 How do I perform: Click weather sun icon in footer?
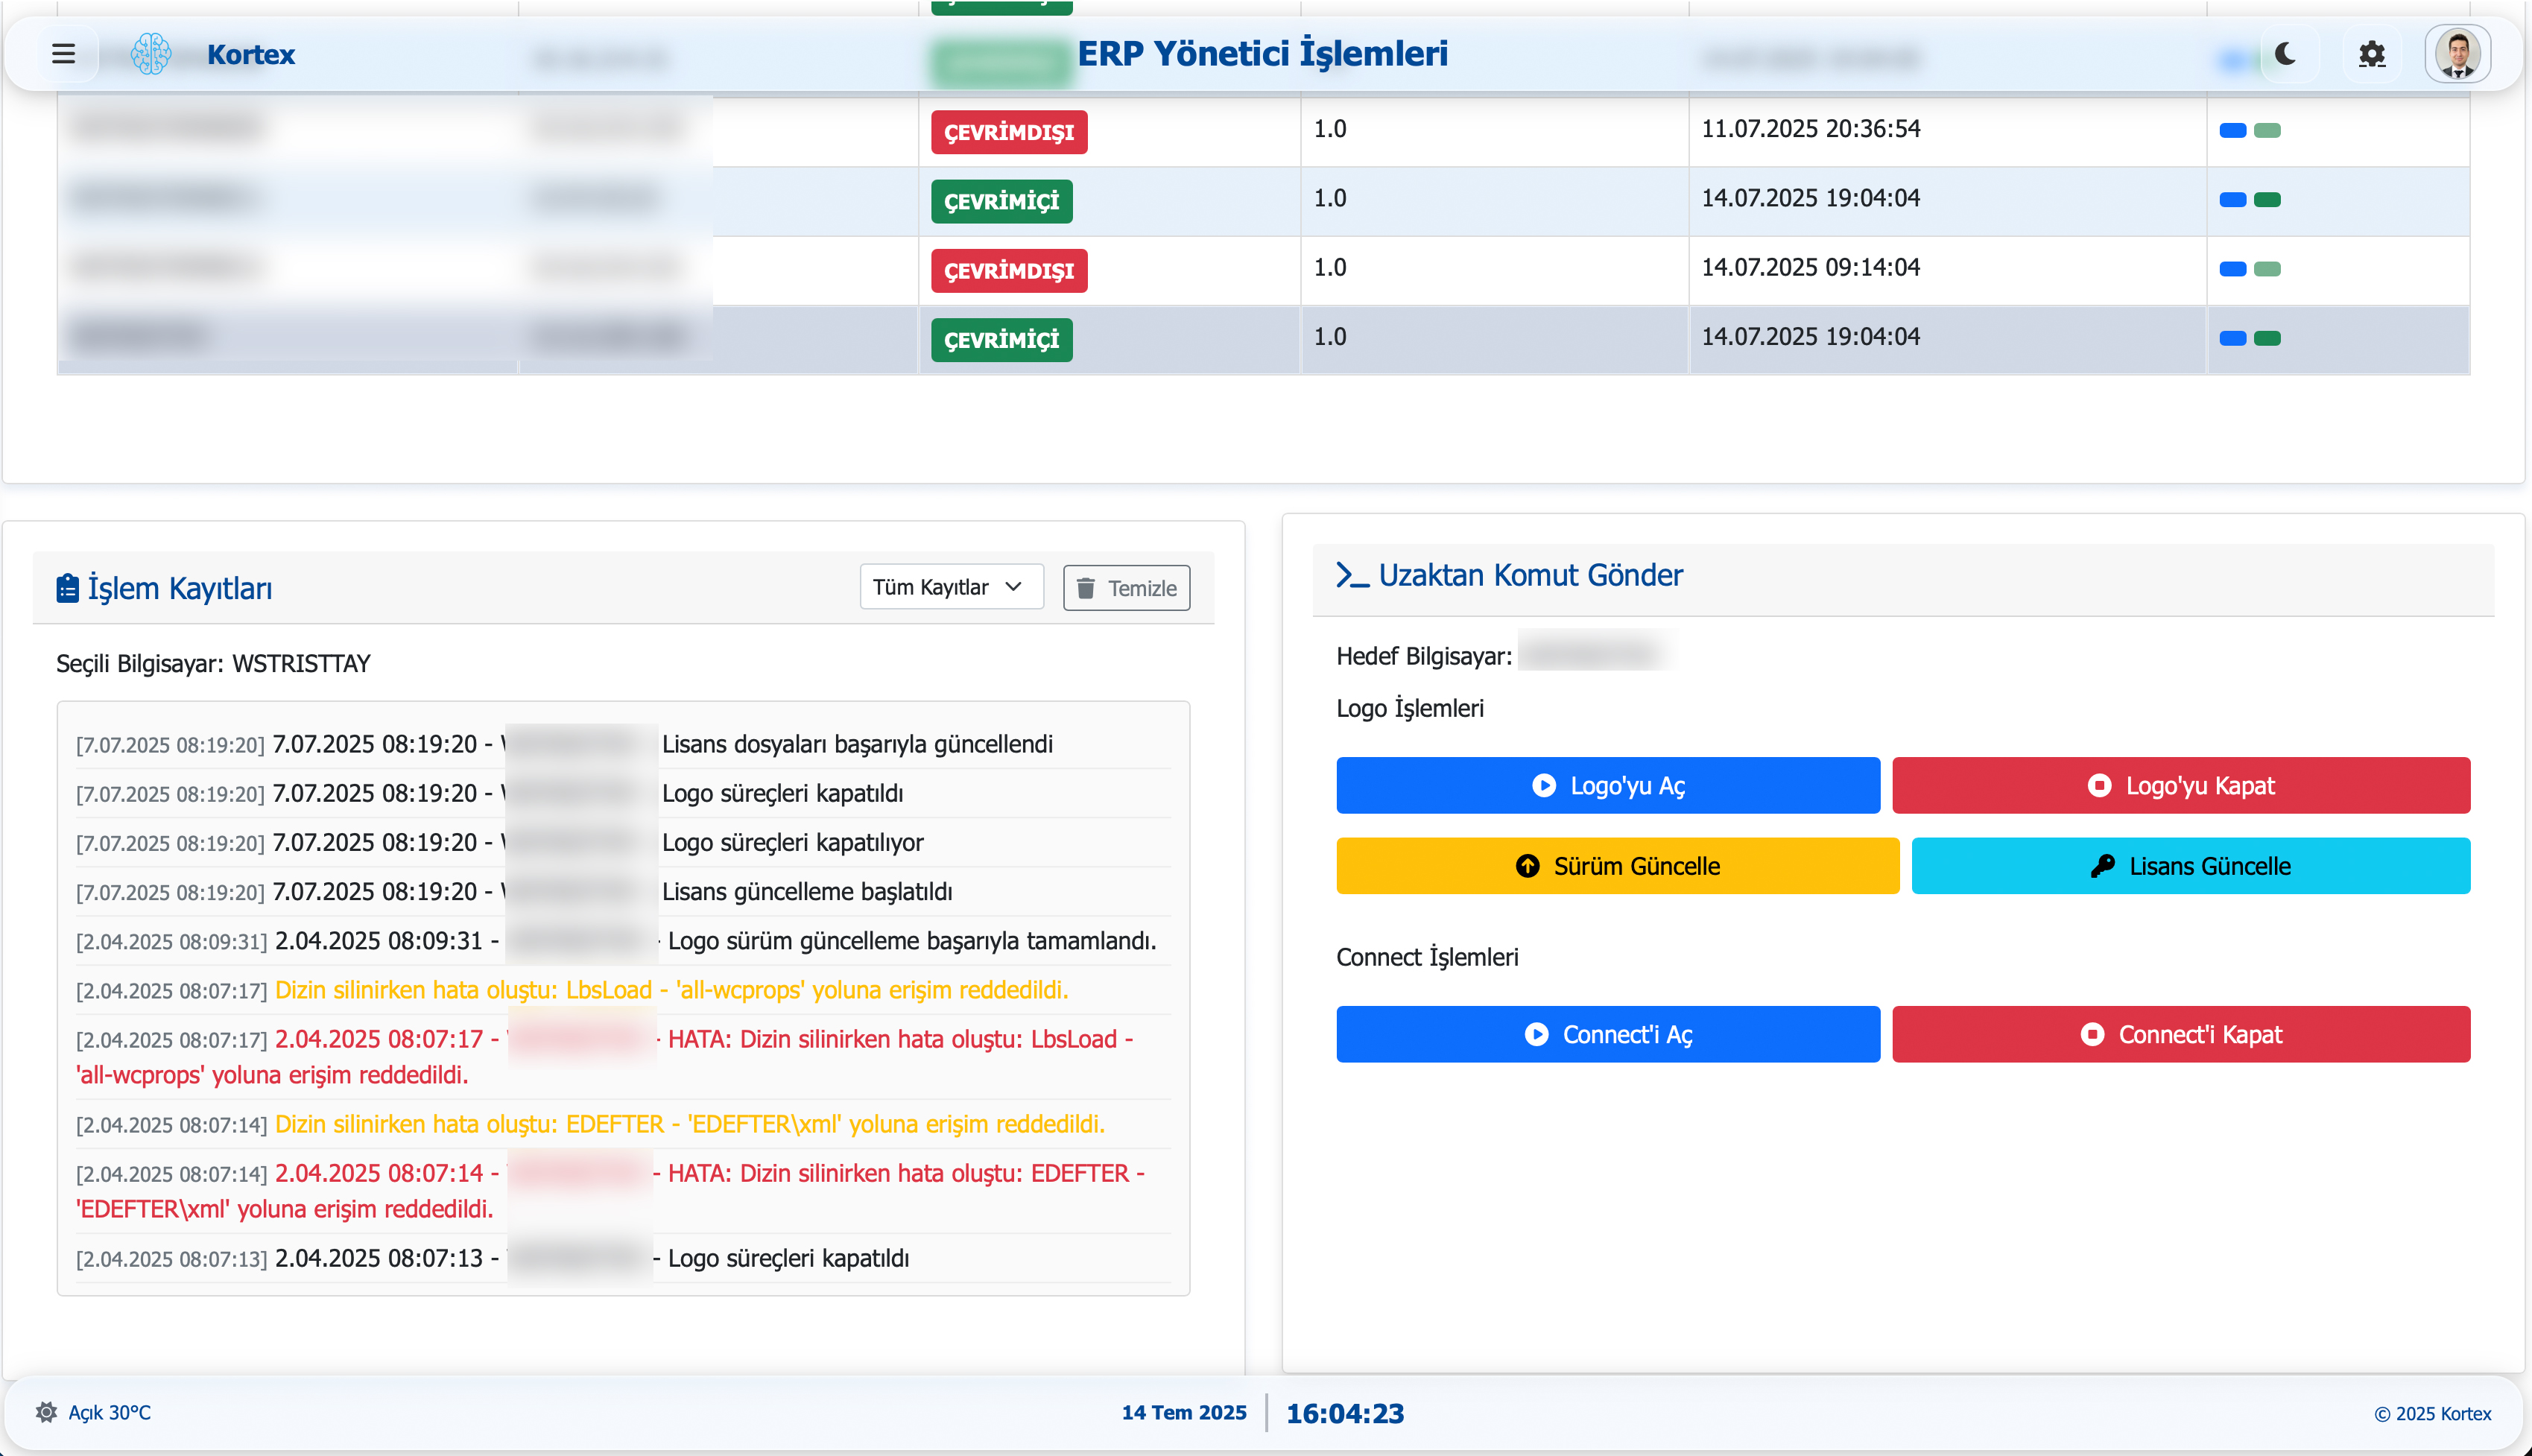click(46, 1412)
